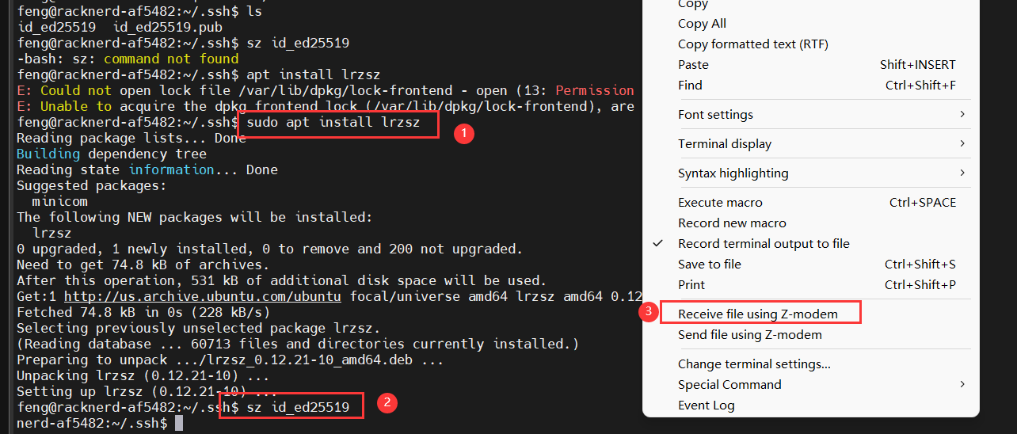Click the Copy All menu entry
This screenshot has width=1017, height=434.
click(702, 24)
